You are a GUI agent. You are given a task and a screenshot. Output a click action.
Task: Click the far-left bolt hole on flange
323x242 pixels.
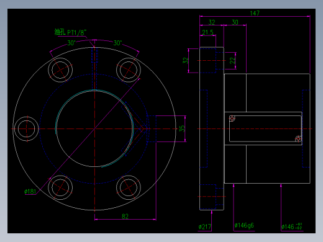pyautogui.click(x=26, y=128)
